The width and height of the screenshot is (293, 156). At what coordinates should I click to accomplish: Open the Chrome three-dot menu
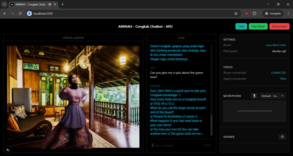coord(288,13)
